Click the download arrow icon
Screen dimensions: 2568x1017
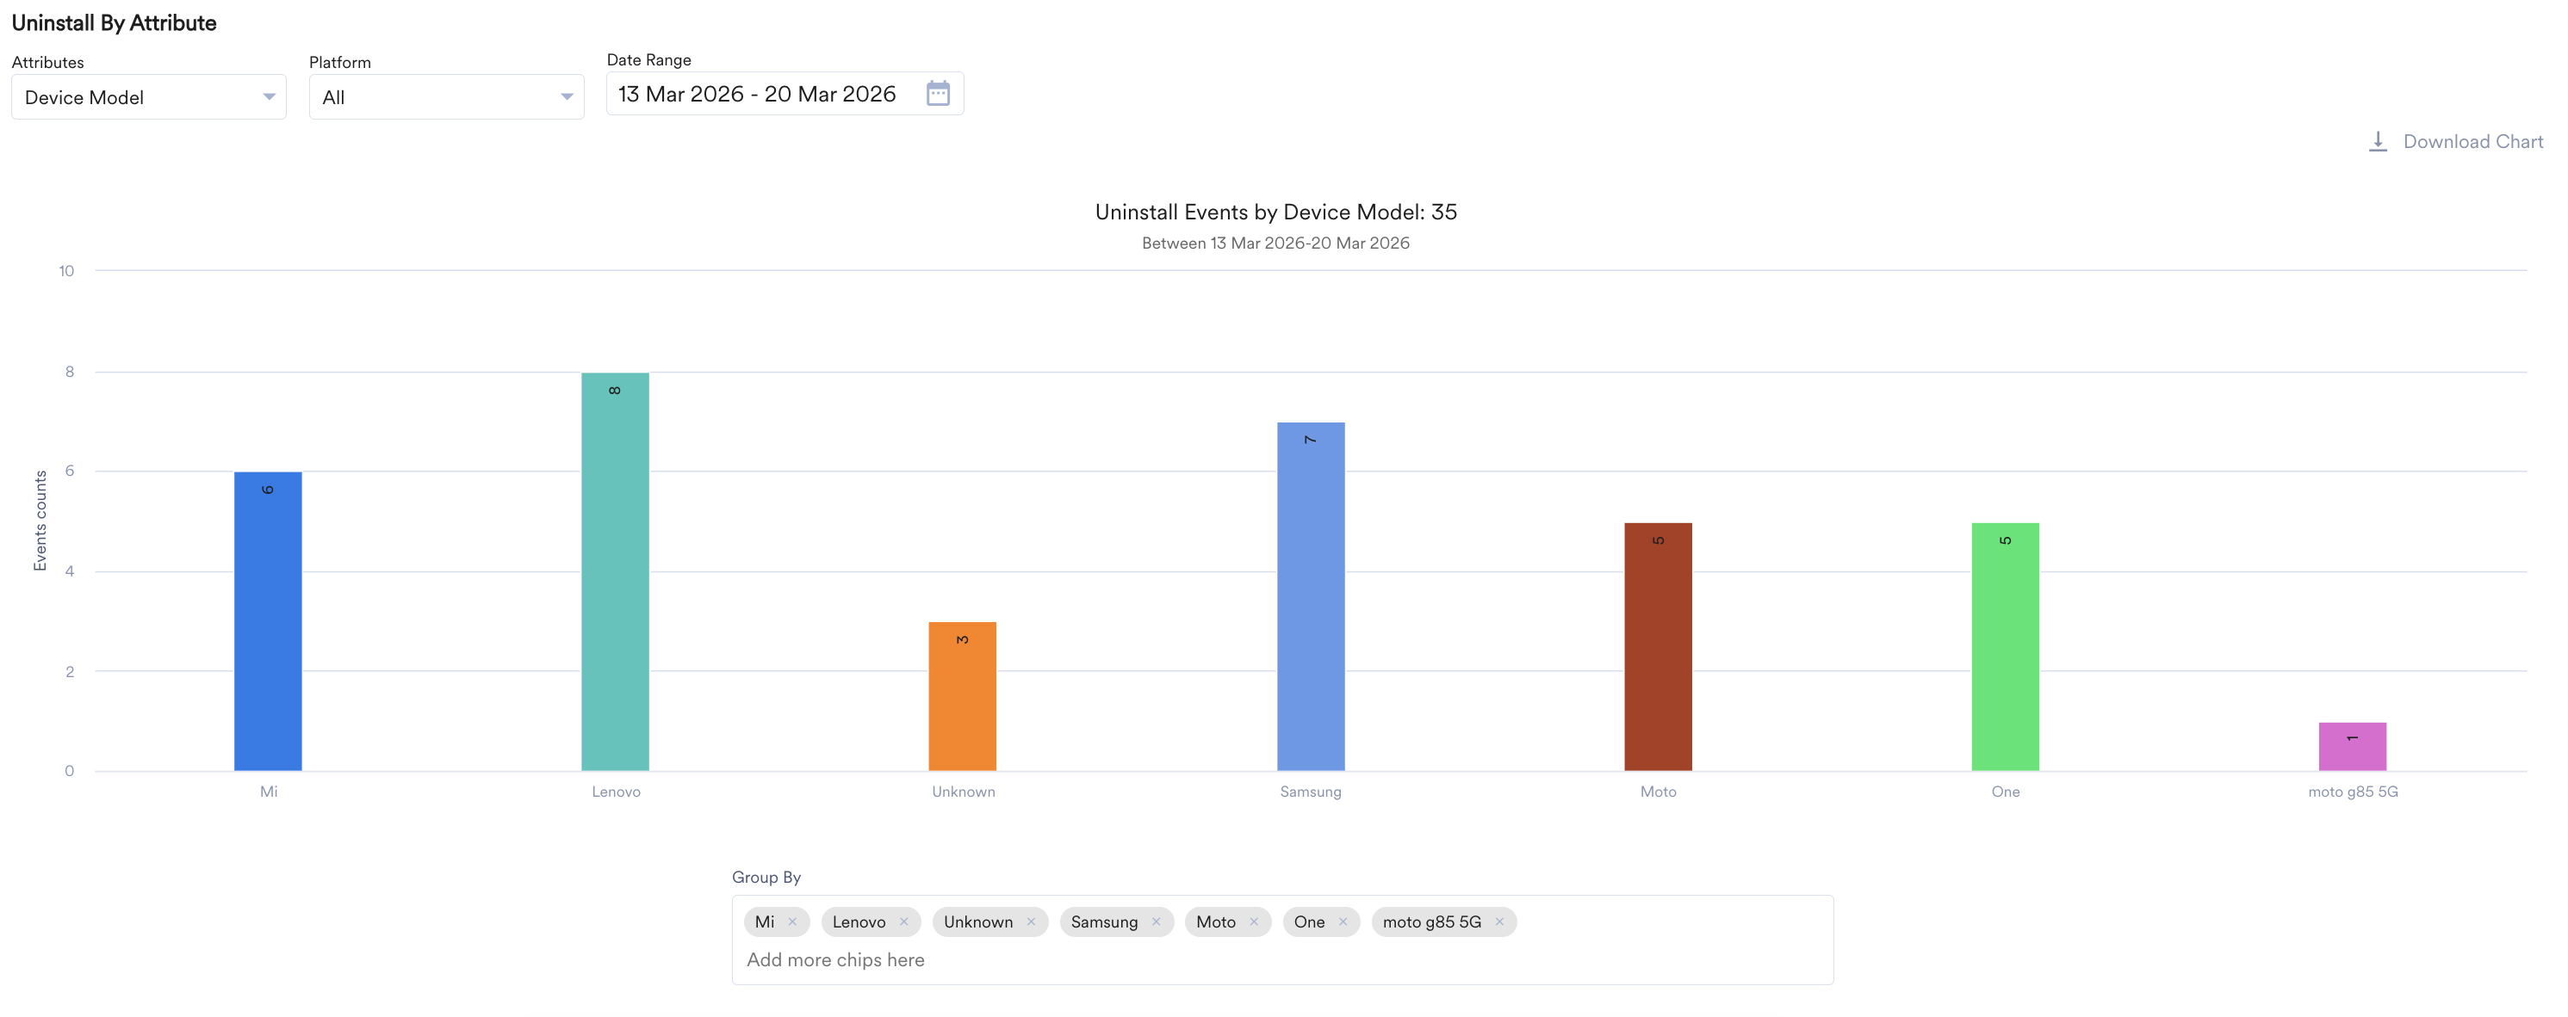click(2378, 141)
